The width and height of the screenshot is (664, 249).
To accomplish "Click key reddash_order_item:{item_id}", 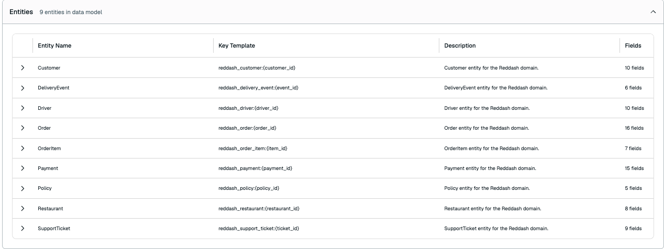I will tap(253, 149).
